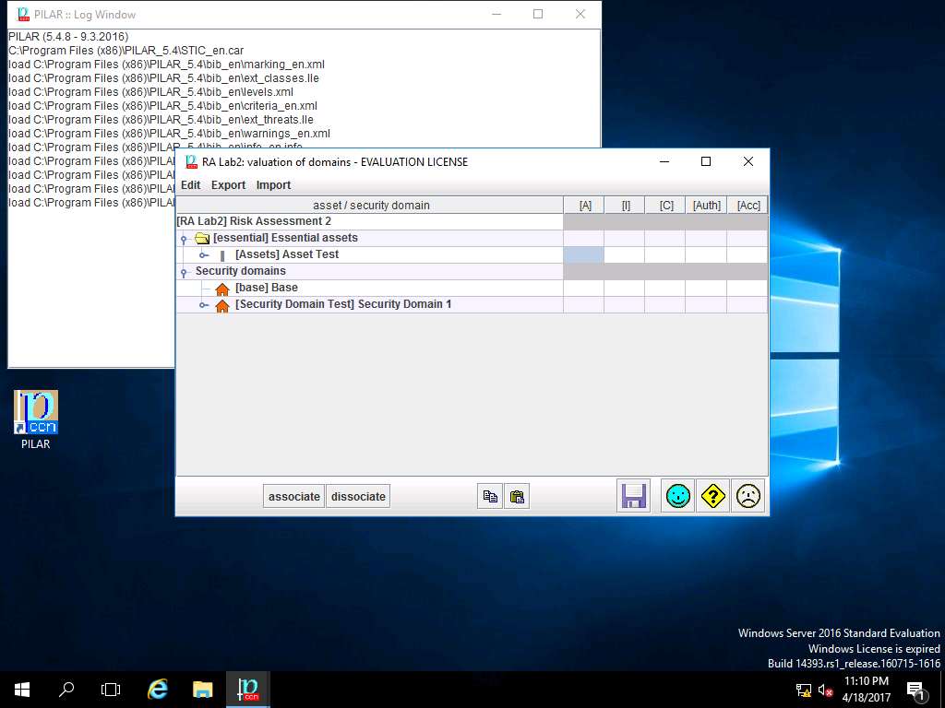Click the Essential assets folder icon
Viewport: 945px width, 708px height.
click(x=202, y=239)
